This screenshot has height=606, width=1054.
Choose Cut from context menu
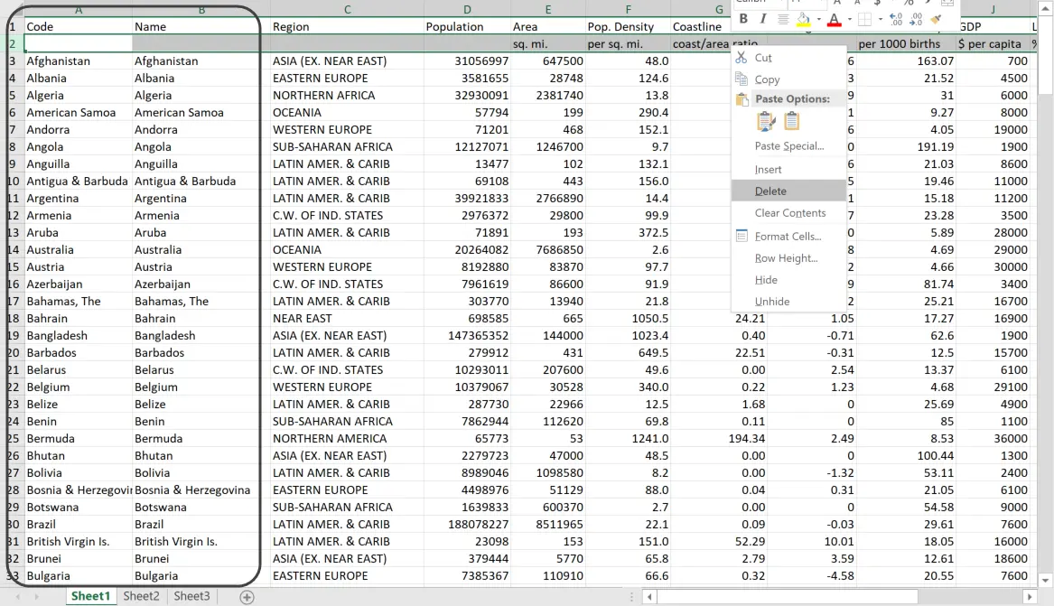(788, 58)
